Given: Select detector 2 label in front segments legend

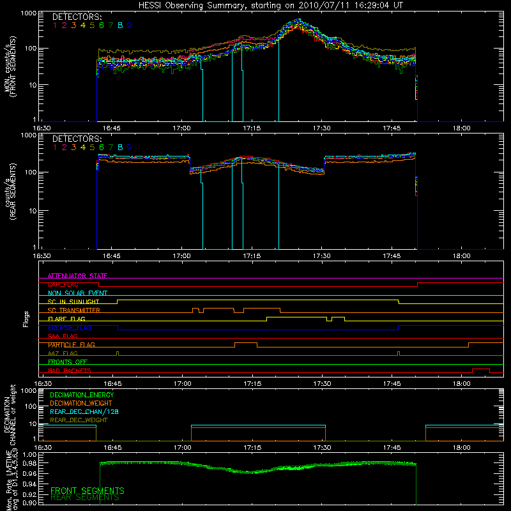Looking at the screenshot, I should pos(65,26).
